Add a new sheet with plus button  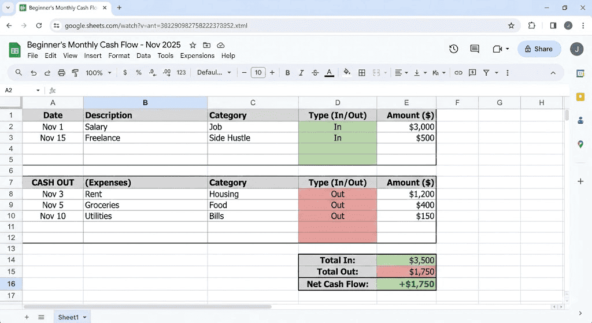coord(27,317)
